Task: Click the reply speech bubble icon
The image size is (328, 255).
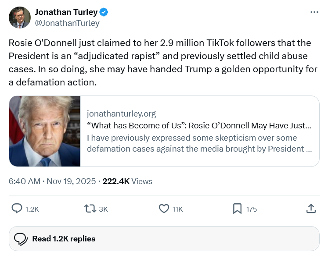Action: point(17,209)
